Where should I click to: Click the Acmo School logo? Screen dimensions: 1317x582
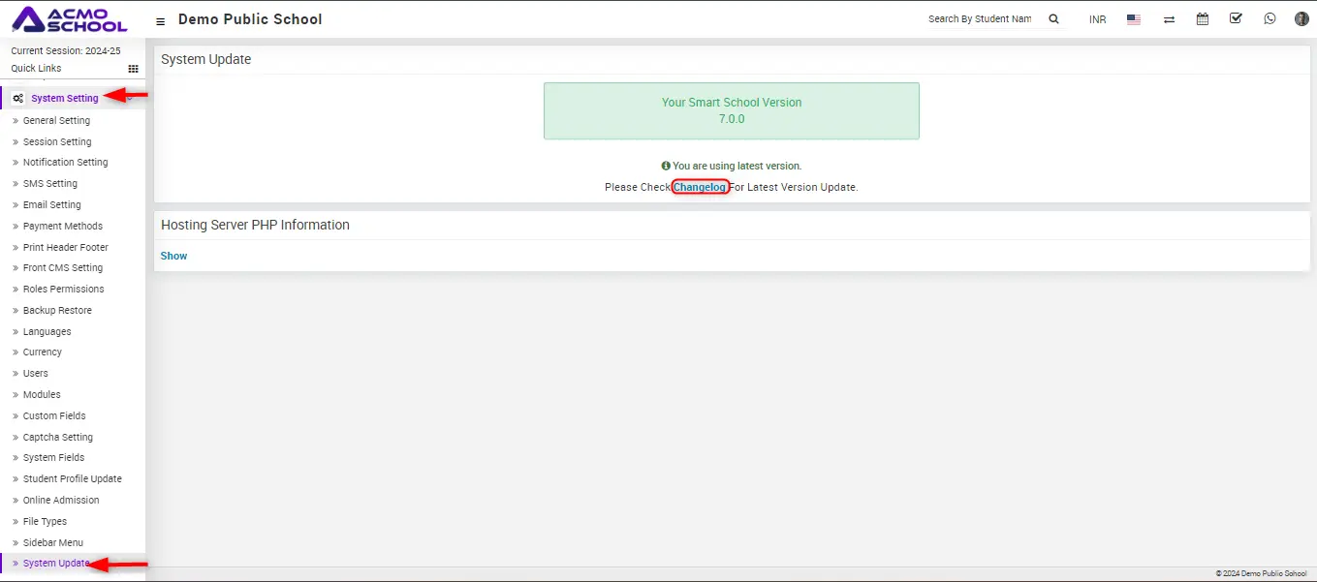(x=69, y=19)
